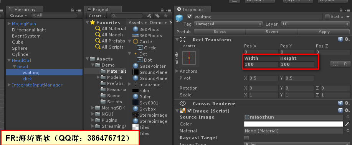Click the Assets breadcrumb in Project path

click(x=136, y=23)
